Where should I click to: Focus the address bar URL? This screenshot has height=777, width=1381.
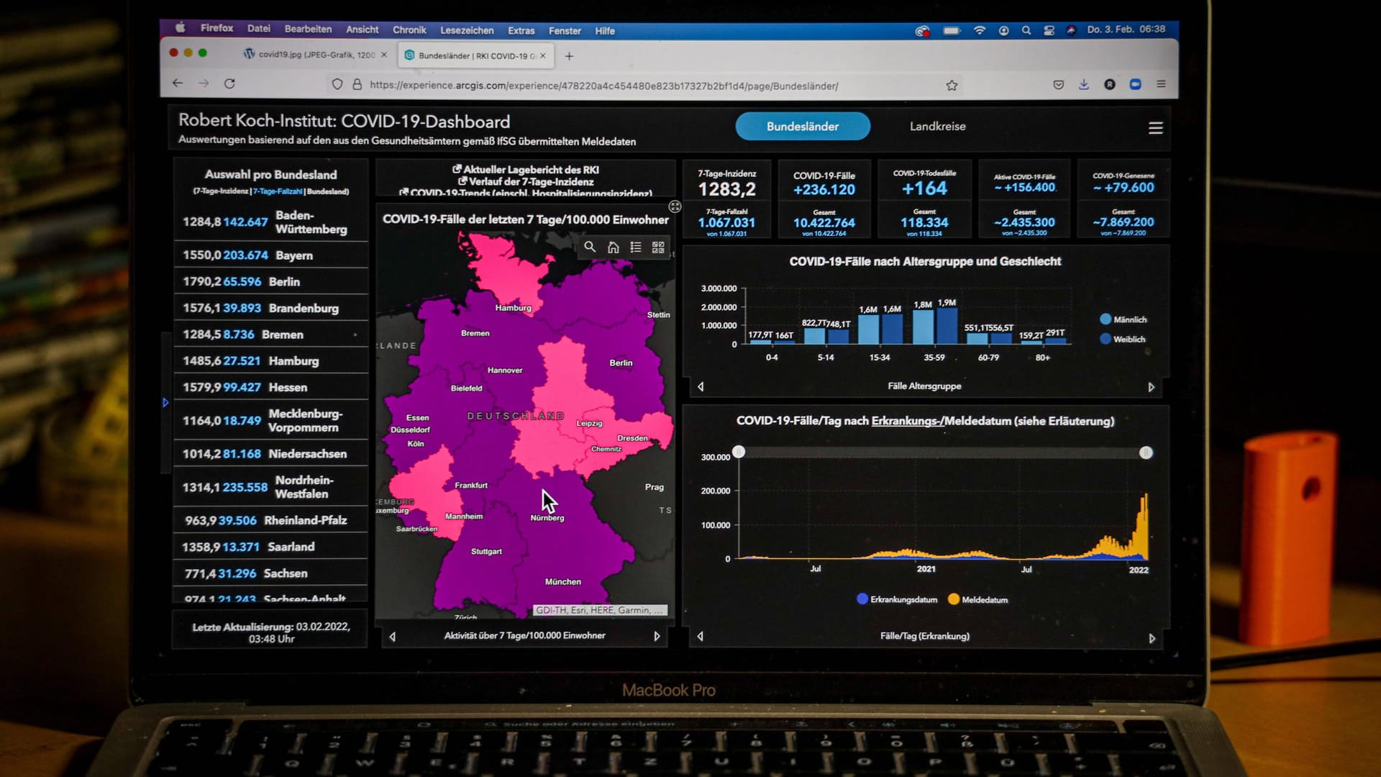[603, 86]
